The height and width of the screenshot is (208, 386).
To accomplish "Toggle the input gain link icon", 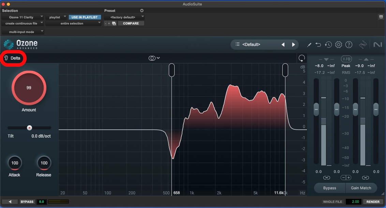I will [x=326, y=177].
